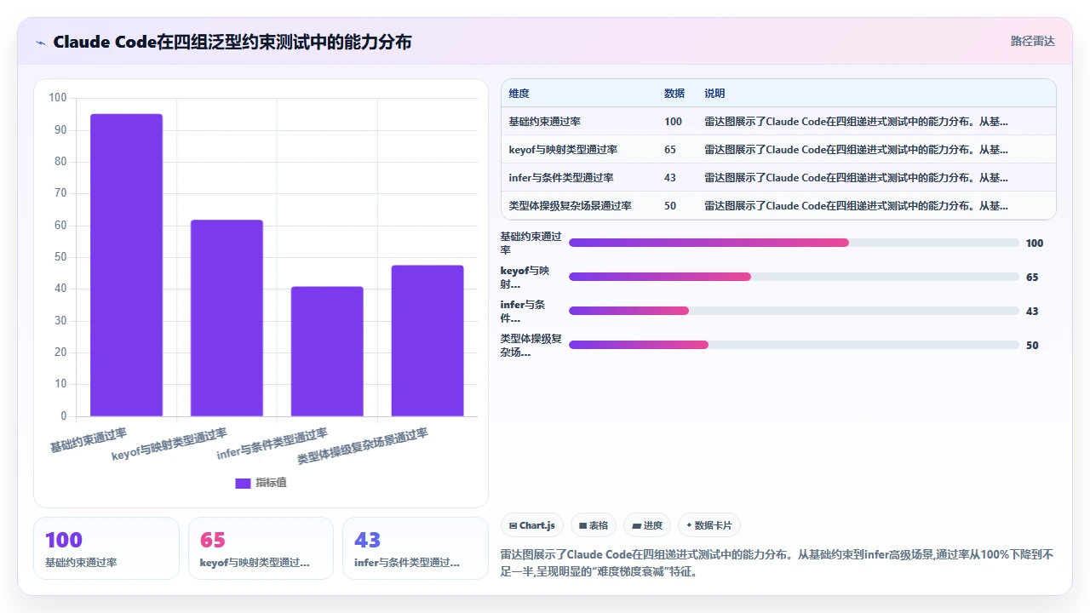Open the stat card showing 43
1090x613 pixels.
click(x=415, y=548)
